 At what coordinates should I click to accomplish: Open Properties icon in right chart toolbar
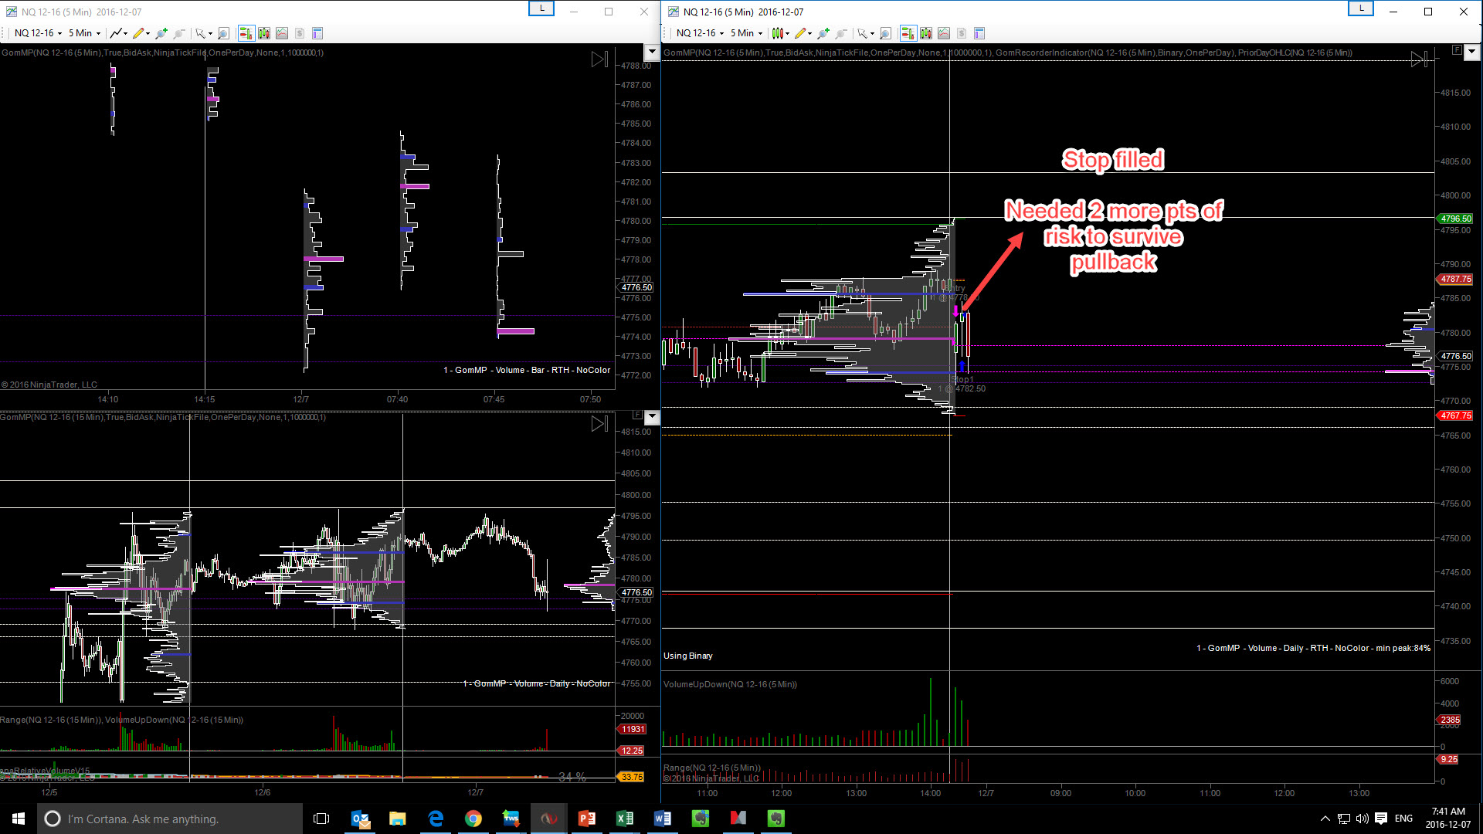(x=979, y=33)
